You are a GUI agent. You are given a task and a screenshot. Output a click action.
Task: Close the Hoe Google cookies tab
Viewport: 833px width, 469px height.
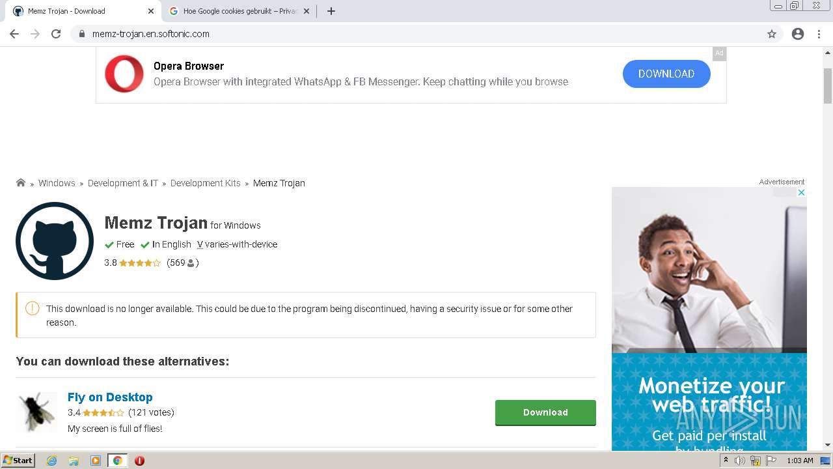point(307,11)
